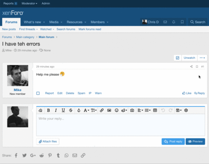Insert a table in the reply
The width and height of the screenshot is (209, 164).
155,110
